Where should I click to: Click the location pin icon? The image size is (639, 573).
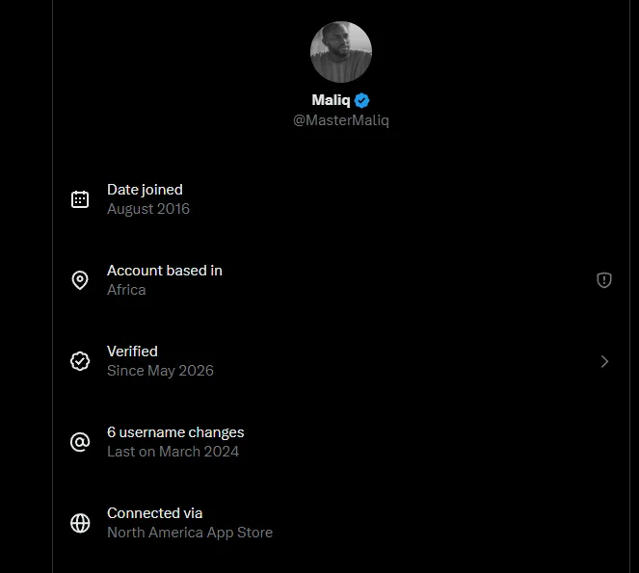80,280
